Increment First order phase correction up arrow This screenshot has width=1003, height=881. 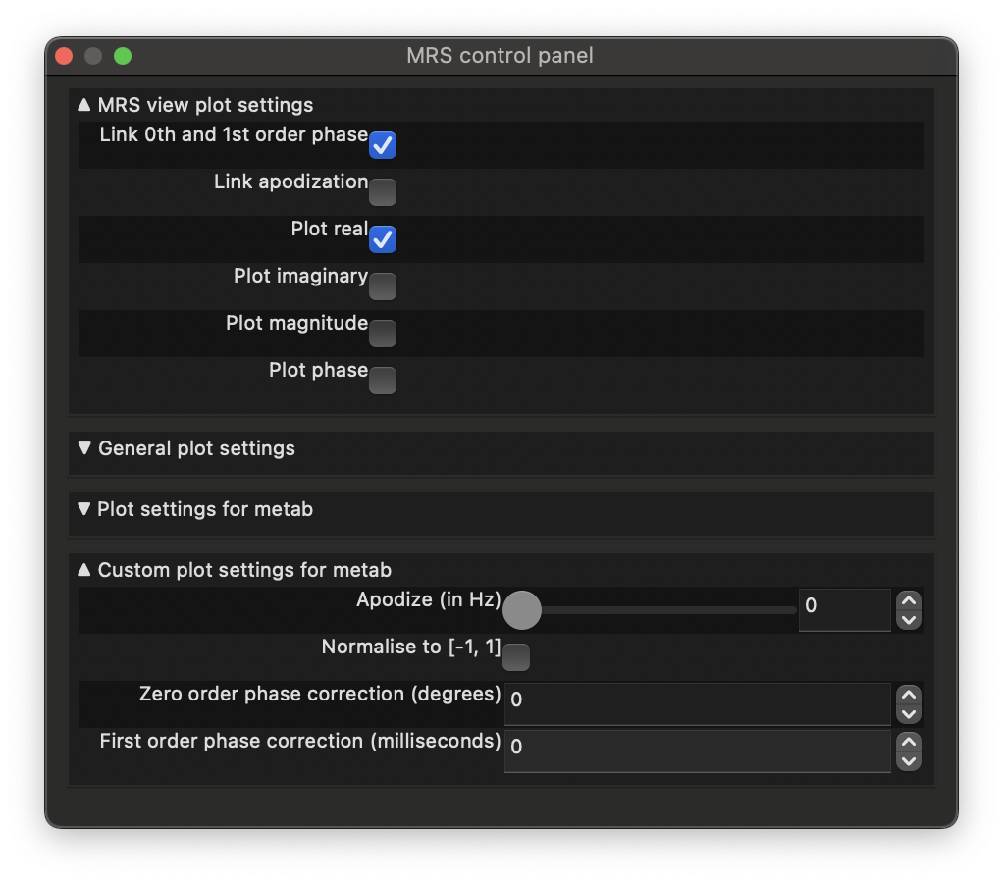[x=909, y=741]
